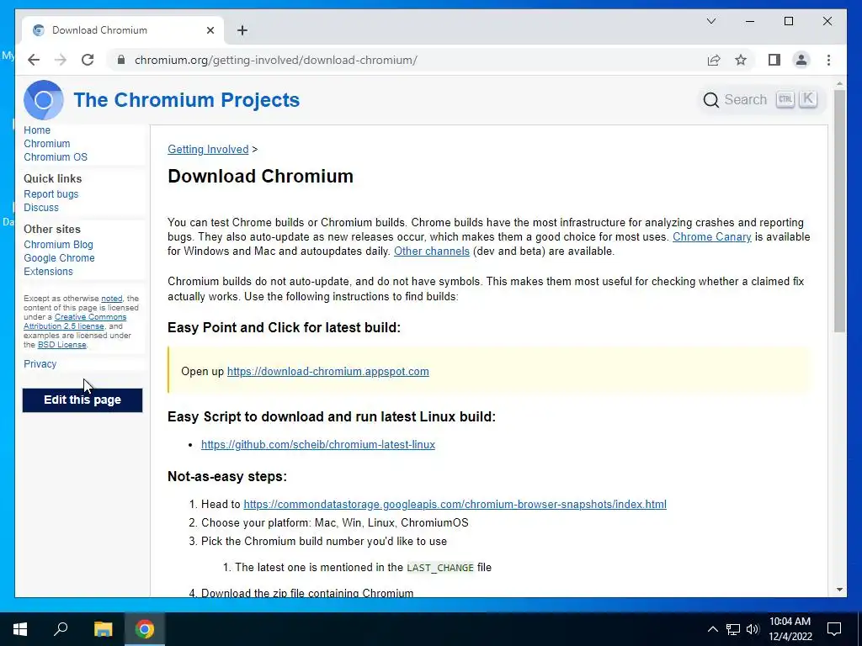Open the browser side panel

pos(774,60)
